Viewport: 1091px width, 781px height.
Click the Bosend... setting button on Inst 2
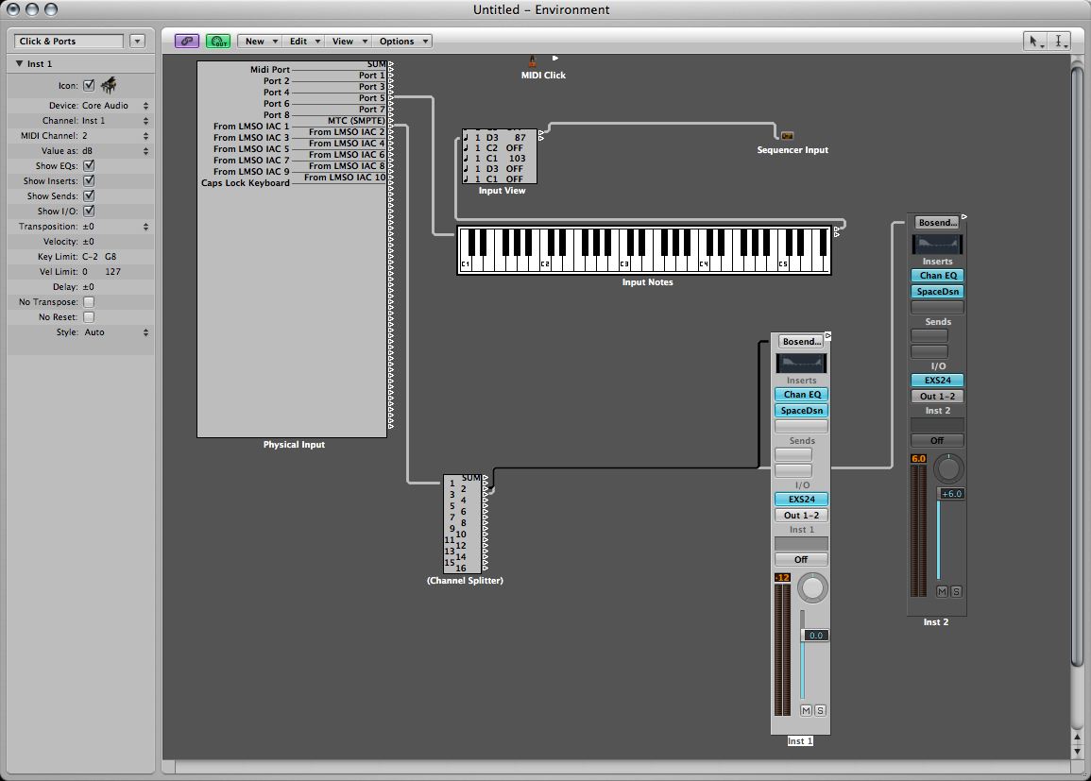(x=937, y=223)
